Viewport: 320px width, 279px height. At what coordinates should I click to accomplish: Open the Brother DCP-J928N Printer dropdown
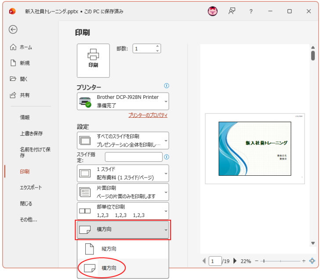click(x=123, y=101)
